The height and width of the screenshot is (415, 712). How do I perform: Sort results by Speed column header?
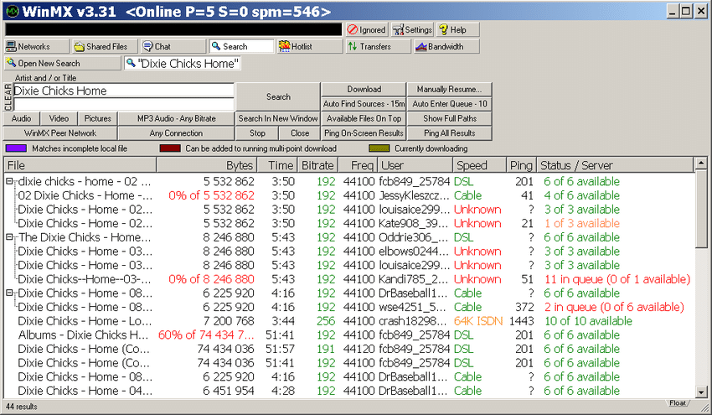pos(479,165)
